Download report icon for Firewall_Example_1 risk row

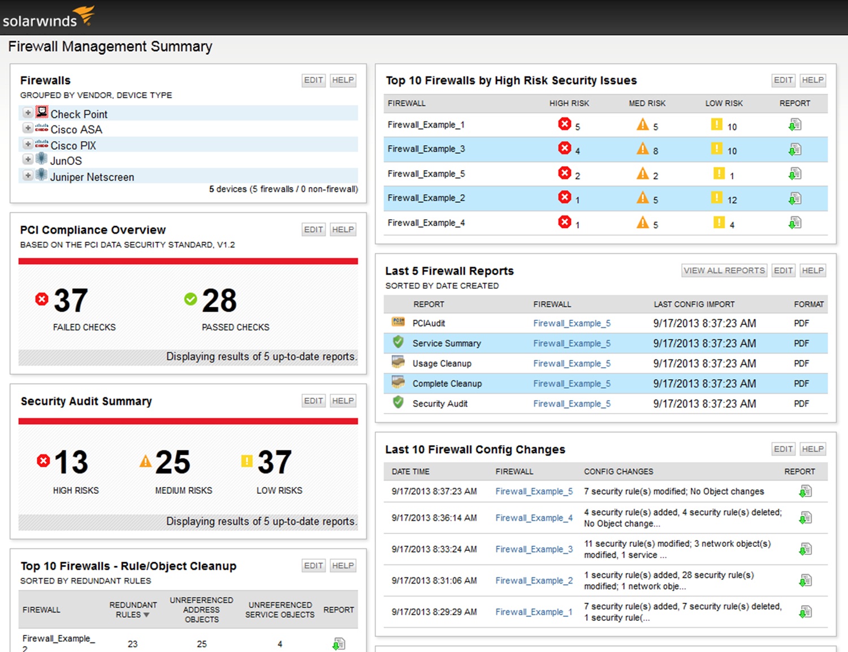coord(795,125)
